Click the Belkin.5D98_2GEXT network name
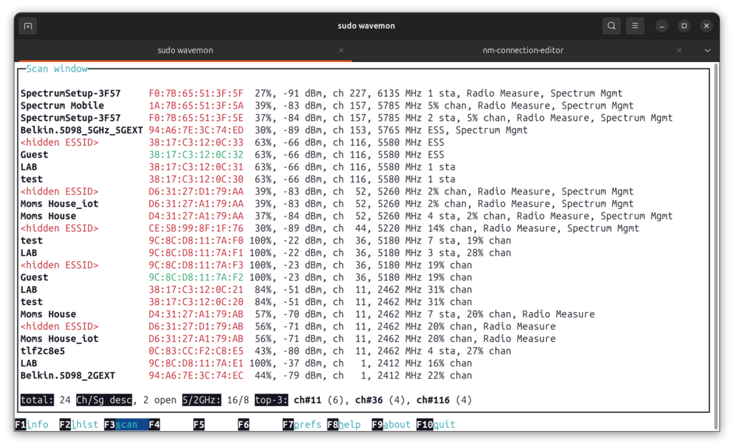734x447 pixels. tap(68, 375)
